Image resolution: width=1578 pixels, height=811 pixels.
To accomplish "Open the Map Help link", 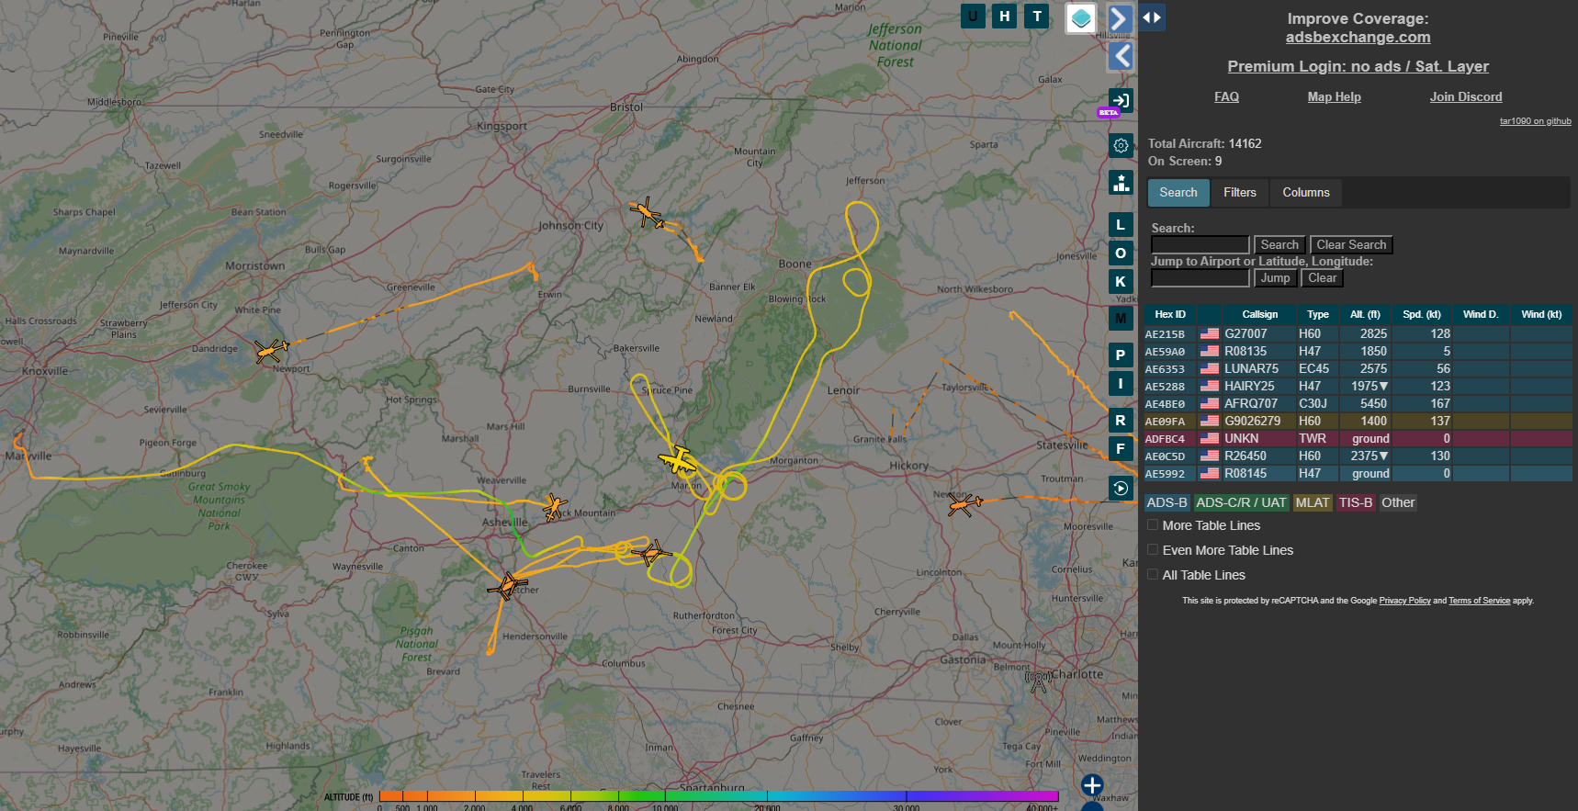I will (1334, 96).
